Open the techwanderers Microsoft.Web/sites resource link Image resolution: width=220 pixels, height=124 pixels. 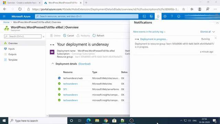click(70, 84)
